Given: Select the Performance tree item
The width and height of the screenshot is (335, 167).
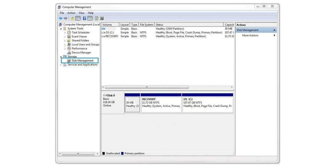Looking at the screenshot, I should point(79,49).
